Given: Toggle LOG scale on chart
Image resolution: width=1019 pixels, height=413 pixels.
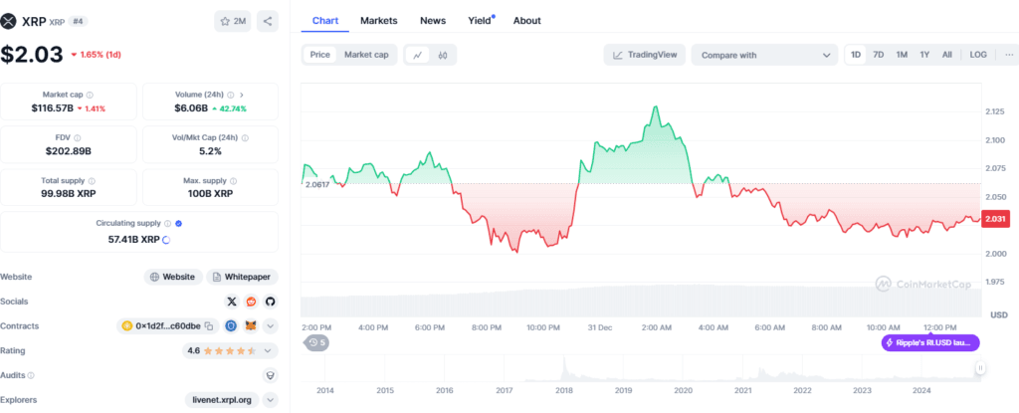Looking at the screenshot, I should pyautogui.click(x=978, y=55).
